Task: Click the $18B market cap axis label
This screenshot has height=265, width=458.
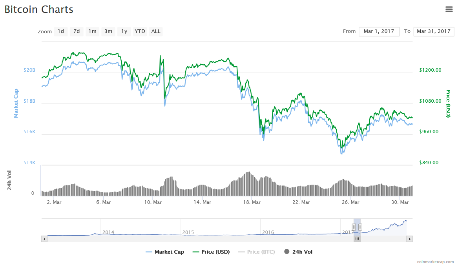Action: (x=29, y=101)
